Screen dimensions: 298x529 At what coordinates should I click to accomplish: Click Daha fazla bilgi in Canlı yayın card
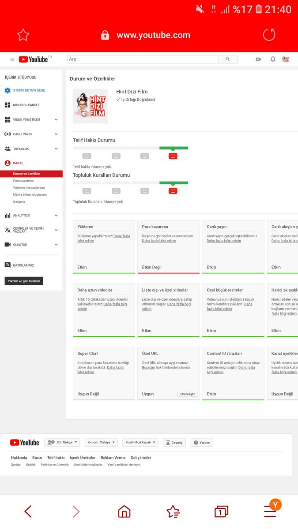pyautogui.click(x=224, y=241)
